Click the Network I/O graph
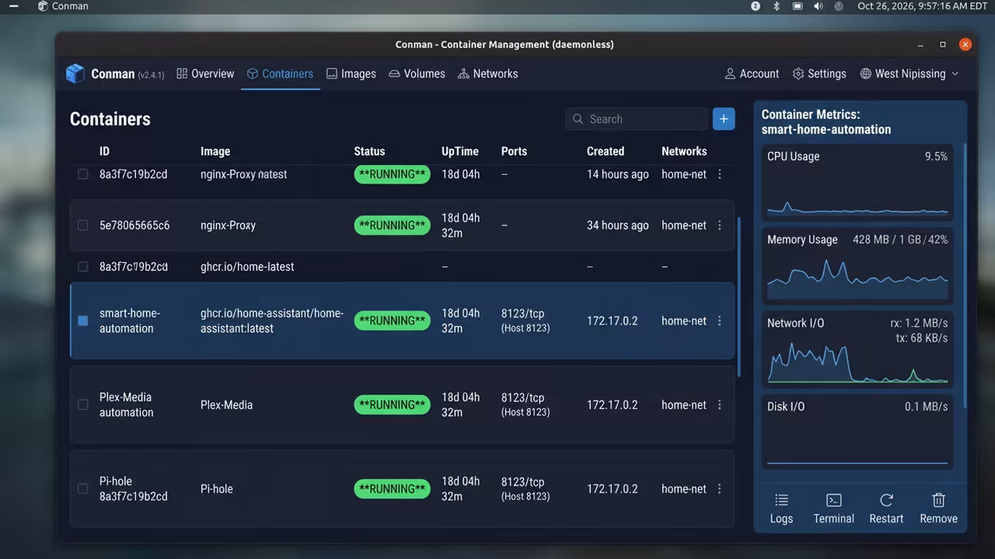Image resolution: width=995 pixels, height=559 pixels. tap(857, 350)
